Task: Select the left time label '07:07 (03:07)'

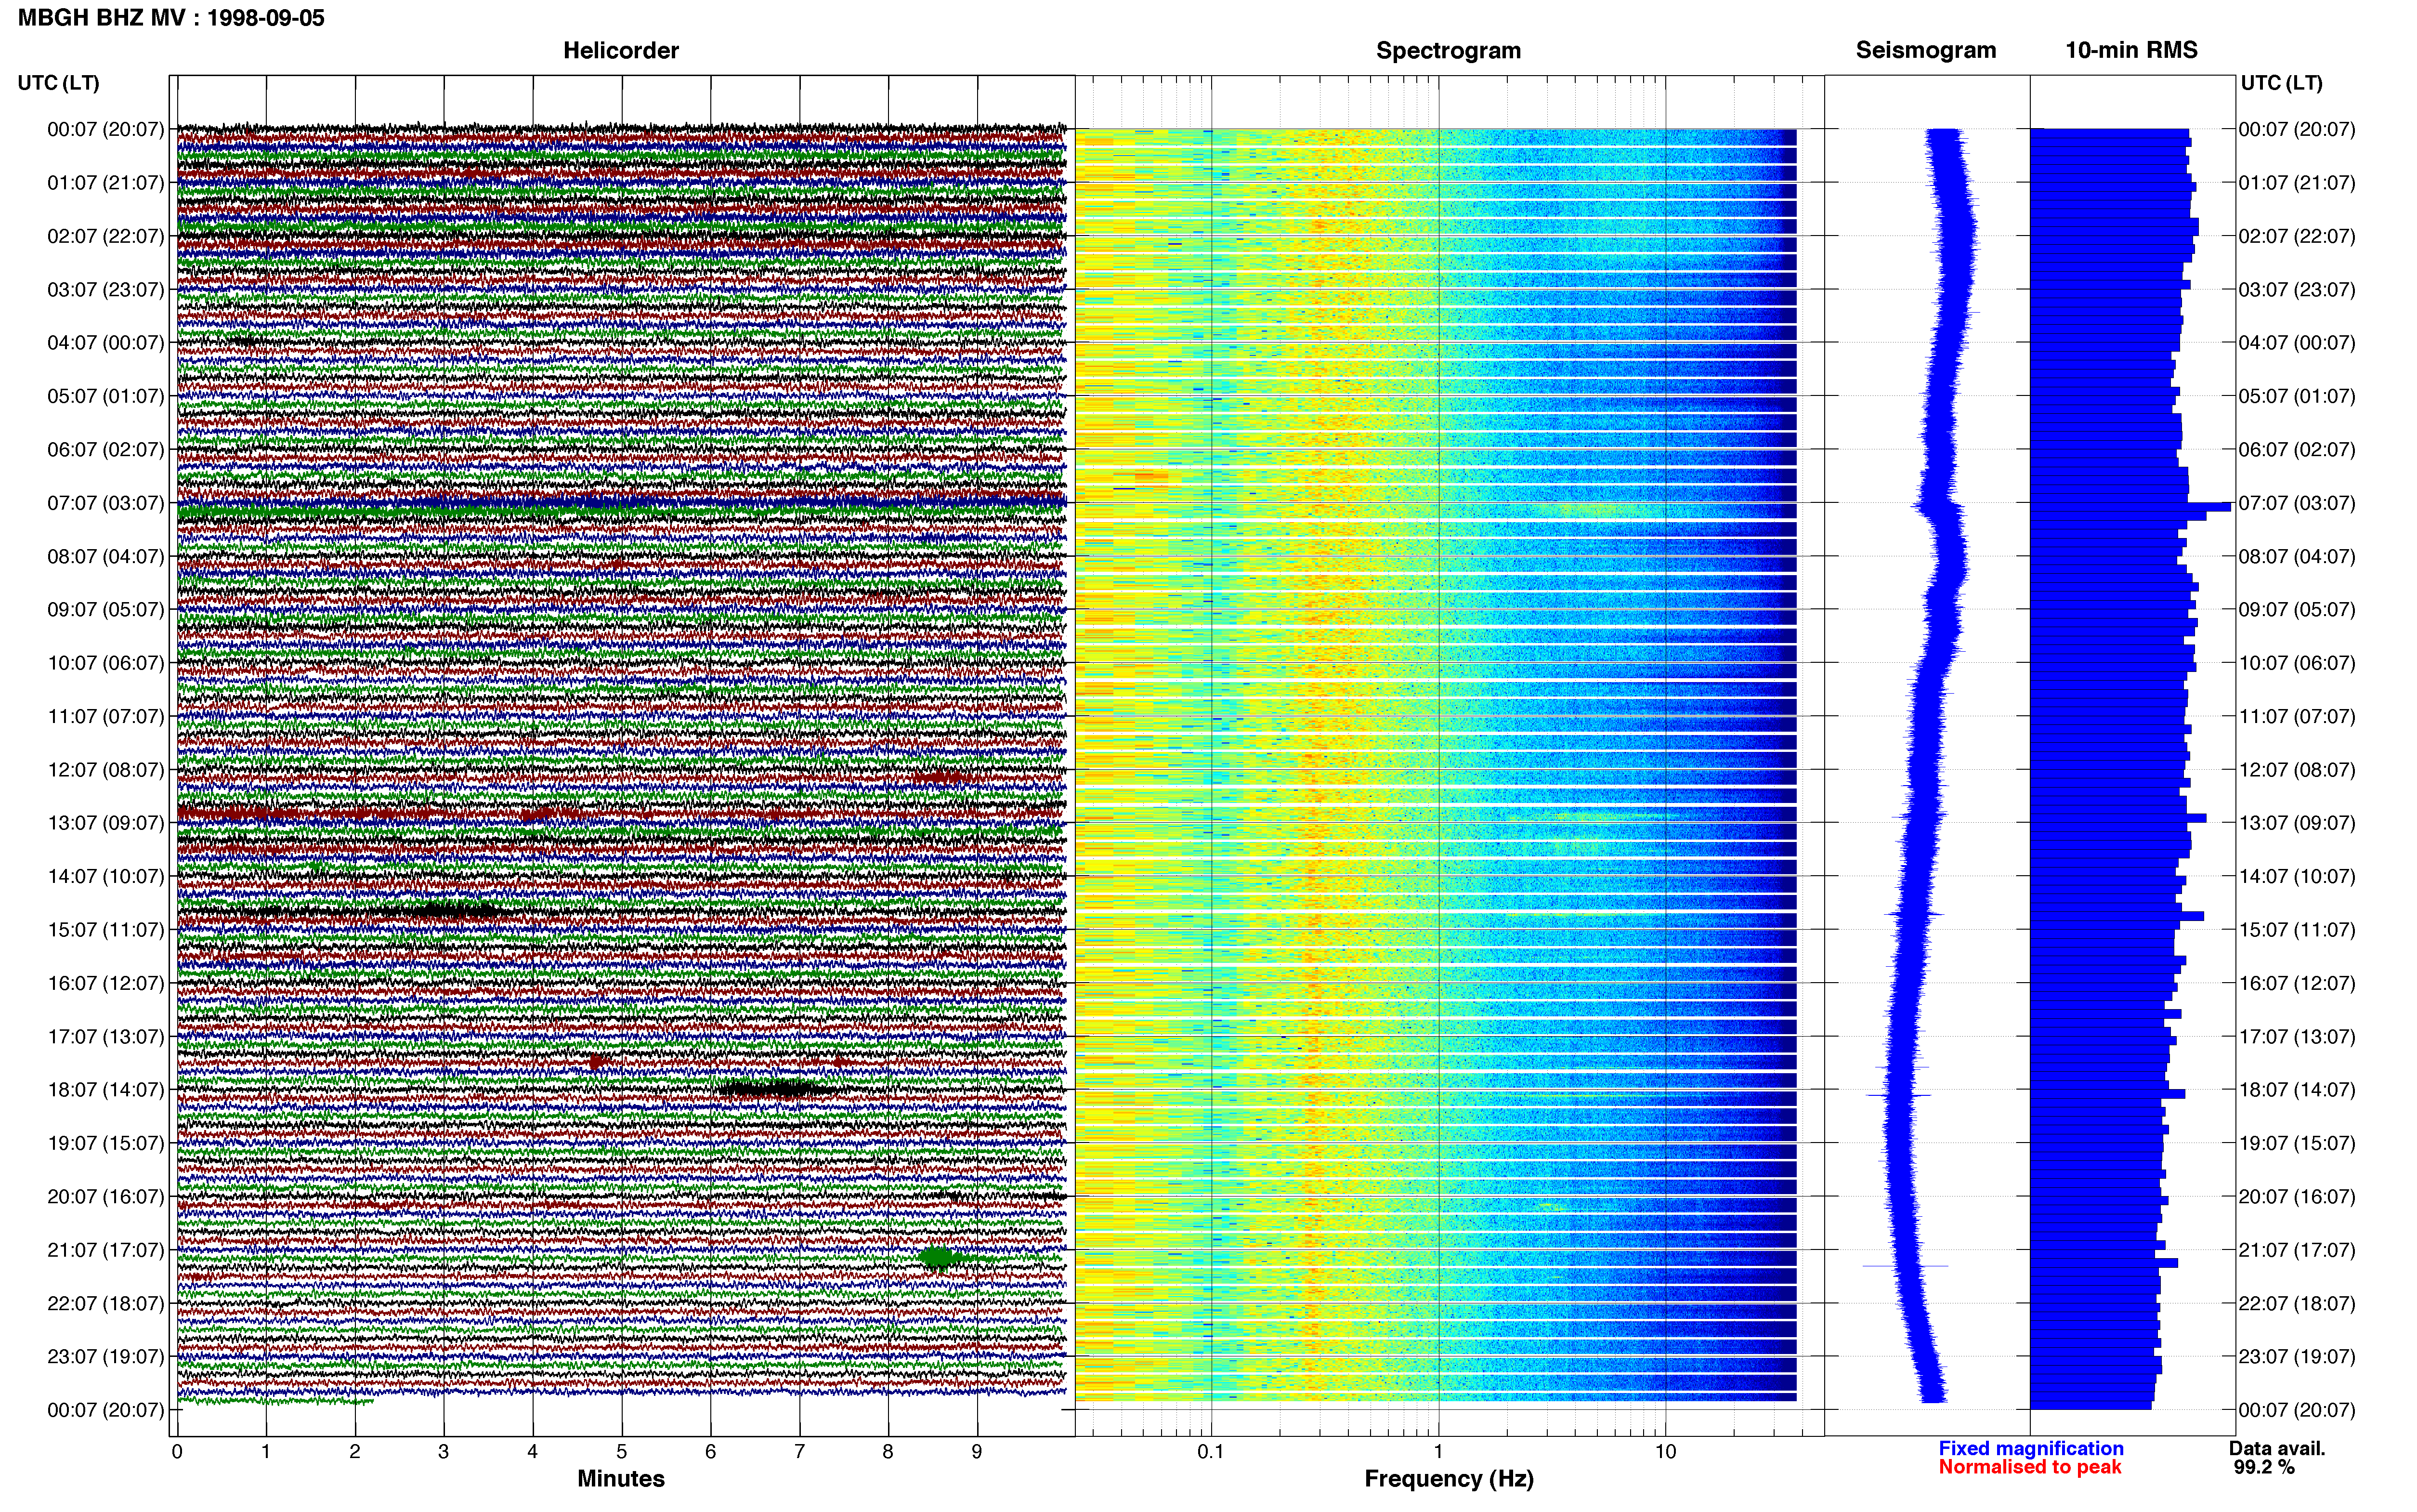Action: [105, 503]
